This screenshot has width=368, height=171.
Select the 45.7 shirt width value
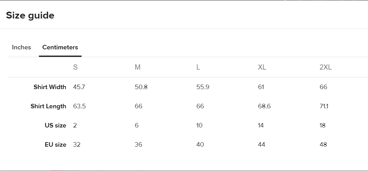coord(79,87)
